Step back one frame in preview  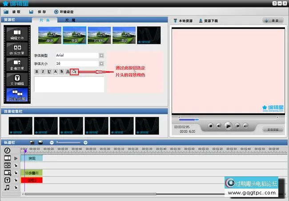[x=219, y=126]
